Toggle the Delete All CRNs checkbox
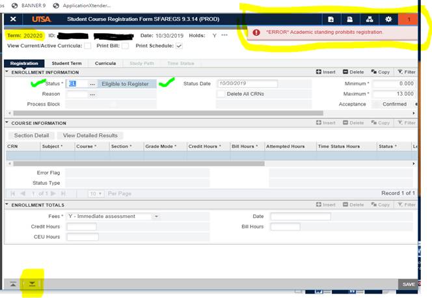The height and width of the screenshot is (298, 432). click(x=221, y=94)
